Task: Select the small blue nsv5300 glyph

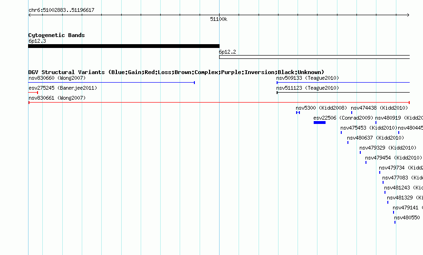Action: [298, 113]
